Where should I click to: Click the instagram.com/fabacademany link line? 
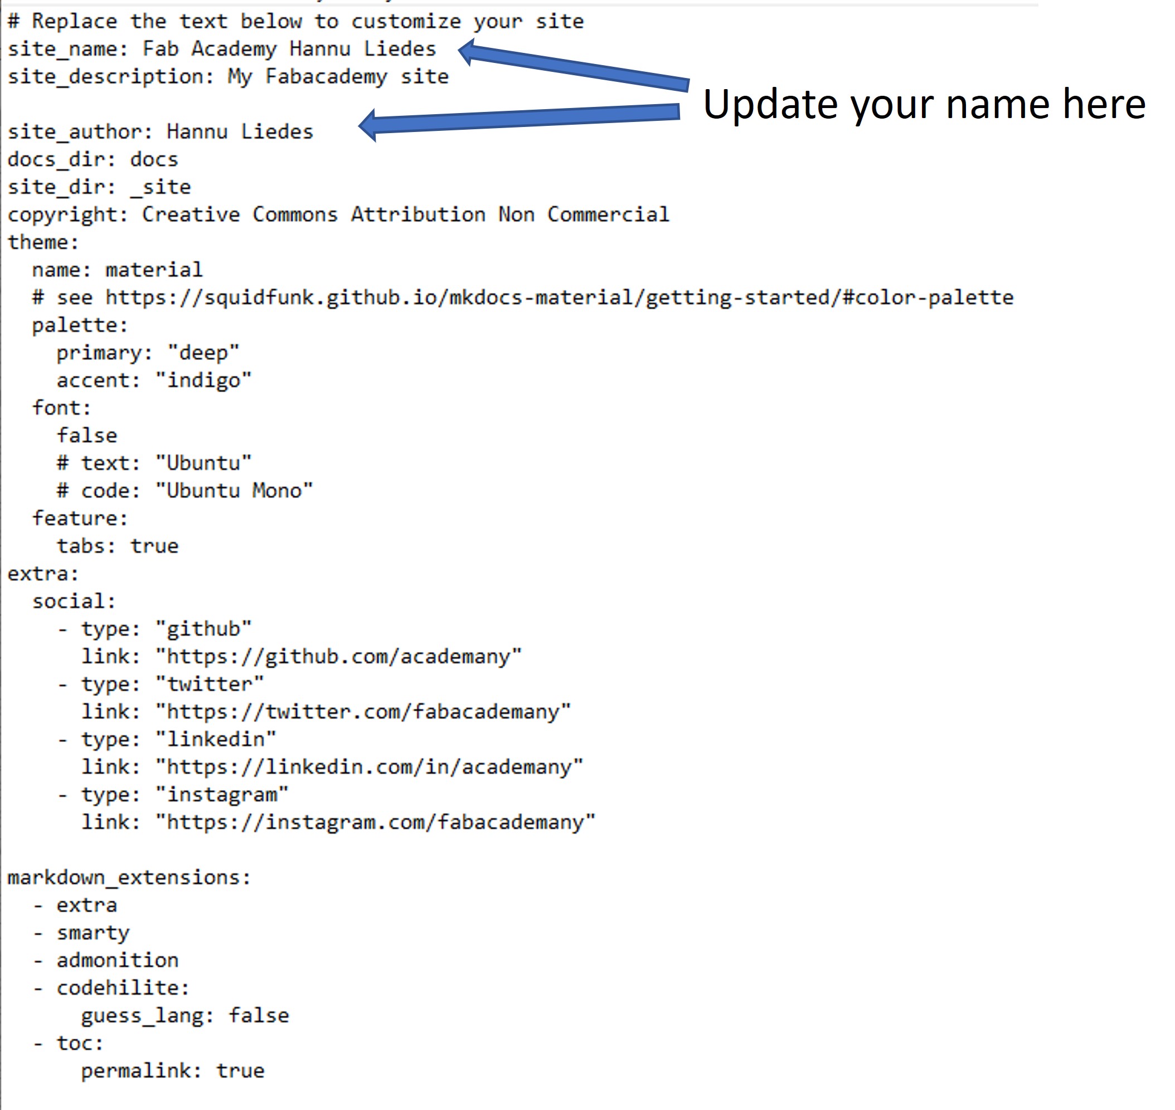coord(338,823)
